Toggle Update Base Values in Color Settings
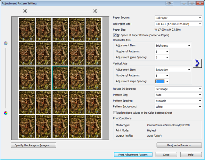The height and width of the screenshot is (160, 205). (x=115, y=112)
